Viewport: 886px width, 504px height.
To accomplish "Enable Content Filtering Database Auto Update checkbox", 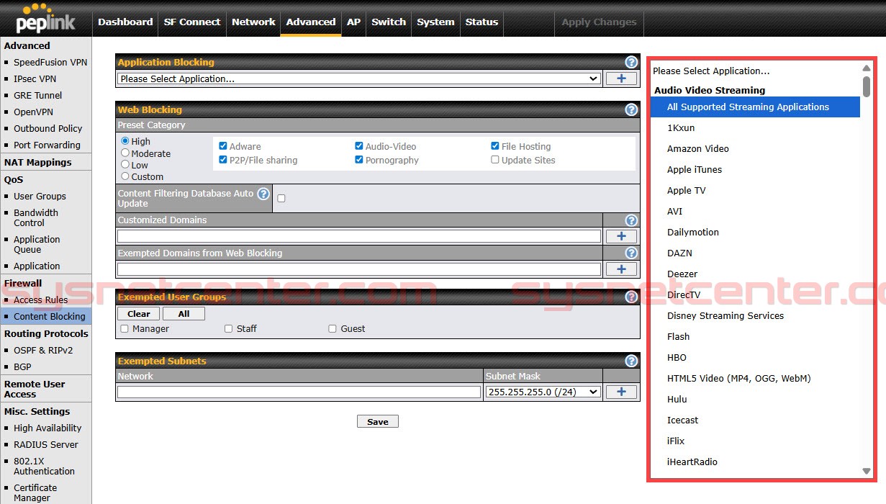I will click(x=281, y=198).
